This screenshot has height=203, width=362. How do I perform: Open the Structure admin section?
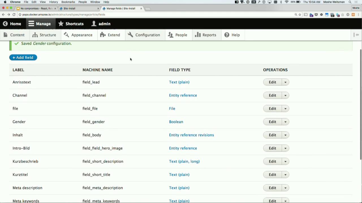coord(44,35)
